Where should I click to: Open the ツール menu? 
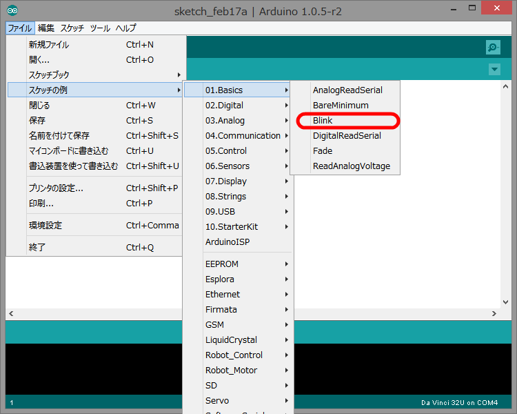pyautogui.click(x=100, y=28)
